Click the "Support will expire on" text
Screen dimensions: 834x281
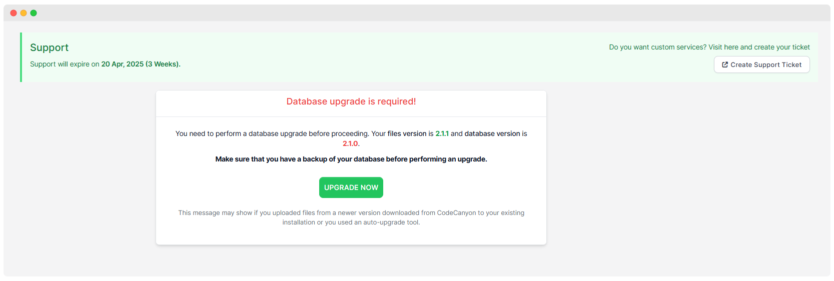[x=65, y=64]
